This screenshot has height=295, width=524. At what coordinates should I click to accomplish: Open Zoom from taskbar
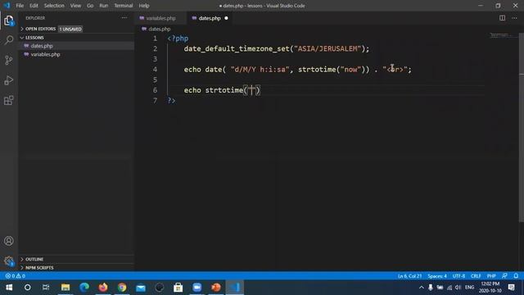pos(196,288)
